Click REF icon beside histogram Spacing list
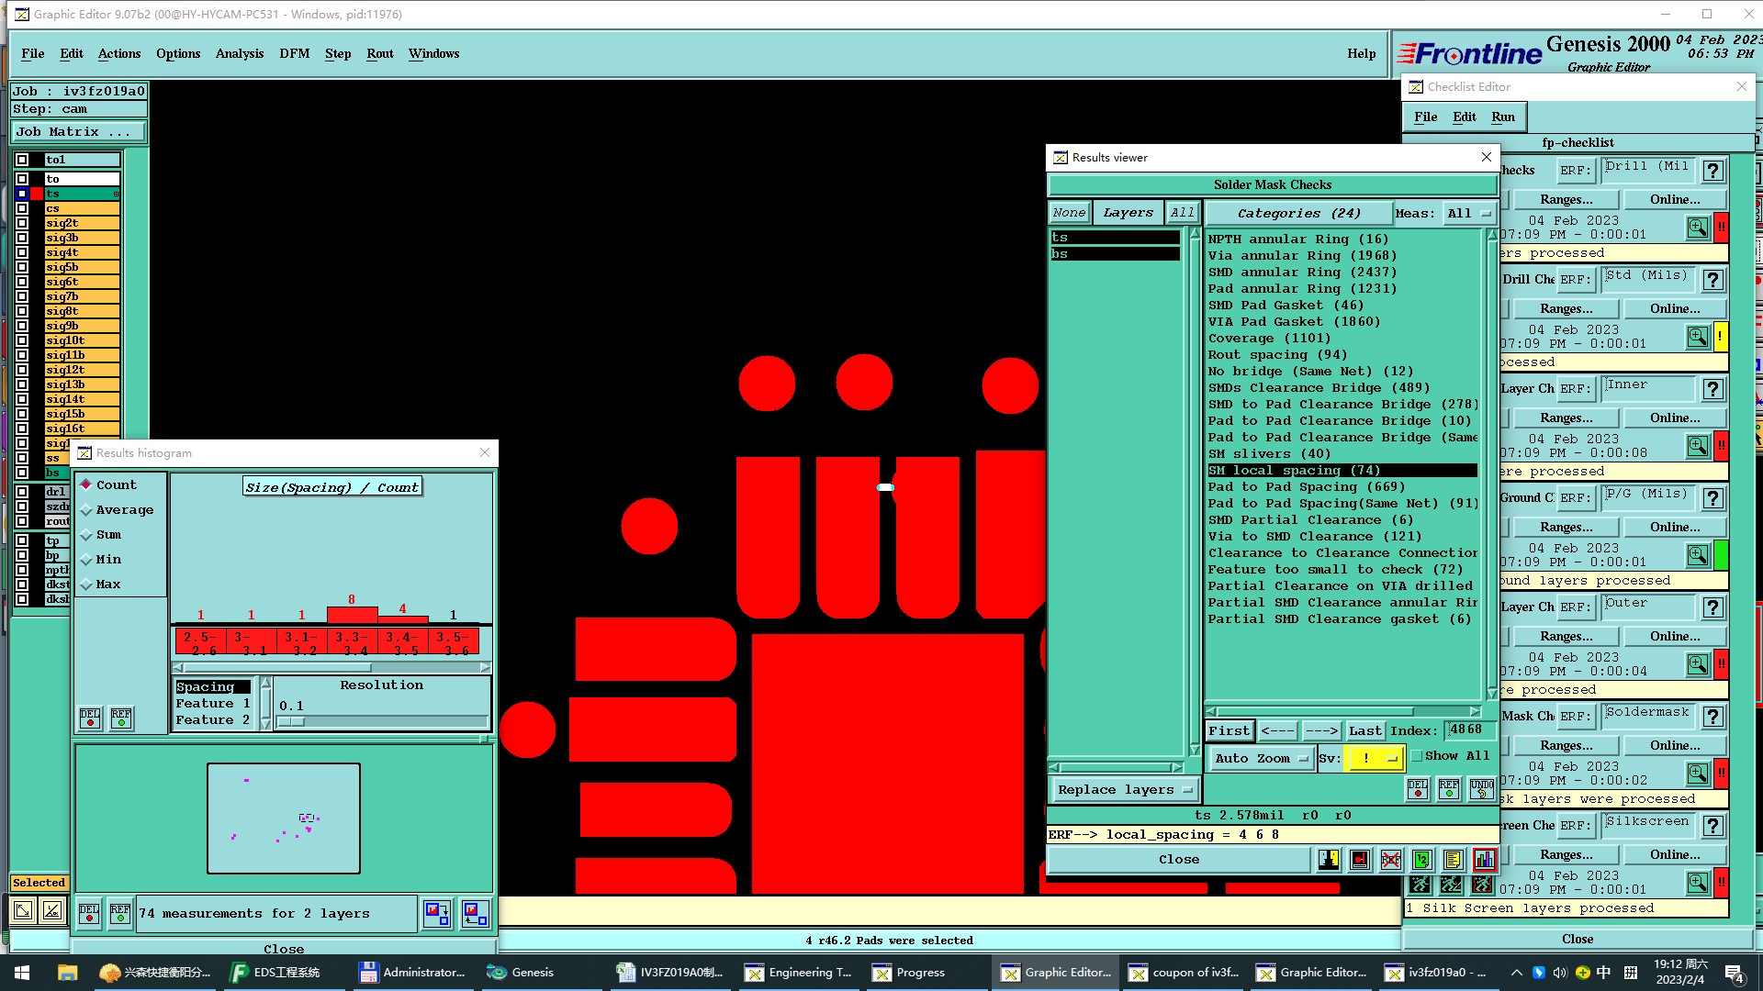 click(121, 718)
